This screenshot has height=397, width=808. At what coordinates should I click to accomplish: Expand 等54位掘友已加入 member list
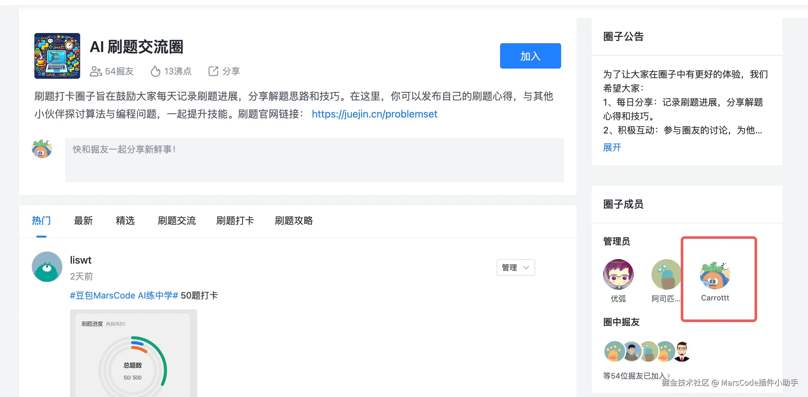point(636,376)
